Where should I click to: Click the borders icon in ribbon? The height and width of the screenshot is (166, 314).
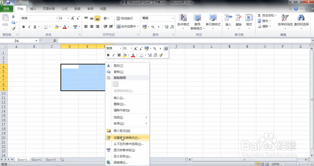[46, 27]
